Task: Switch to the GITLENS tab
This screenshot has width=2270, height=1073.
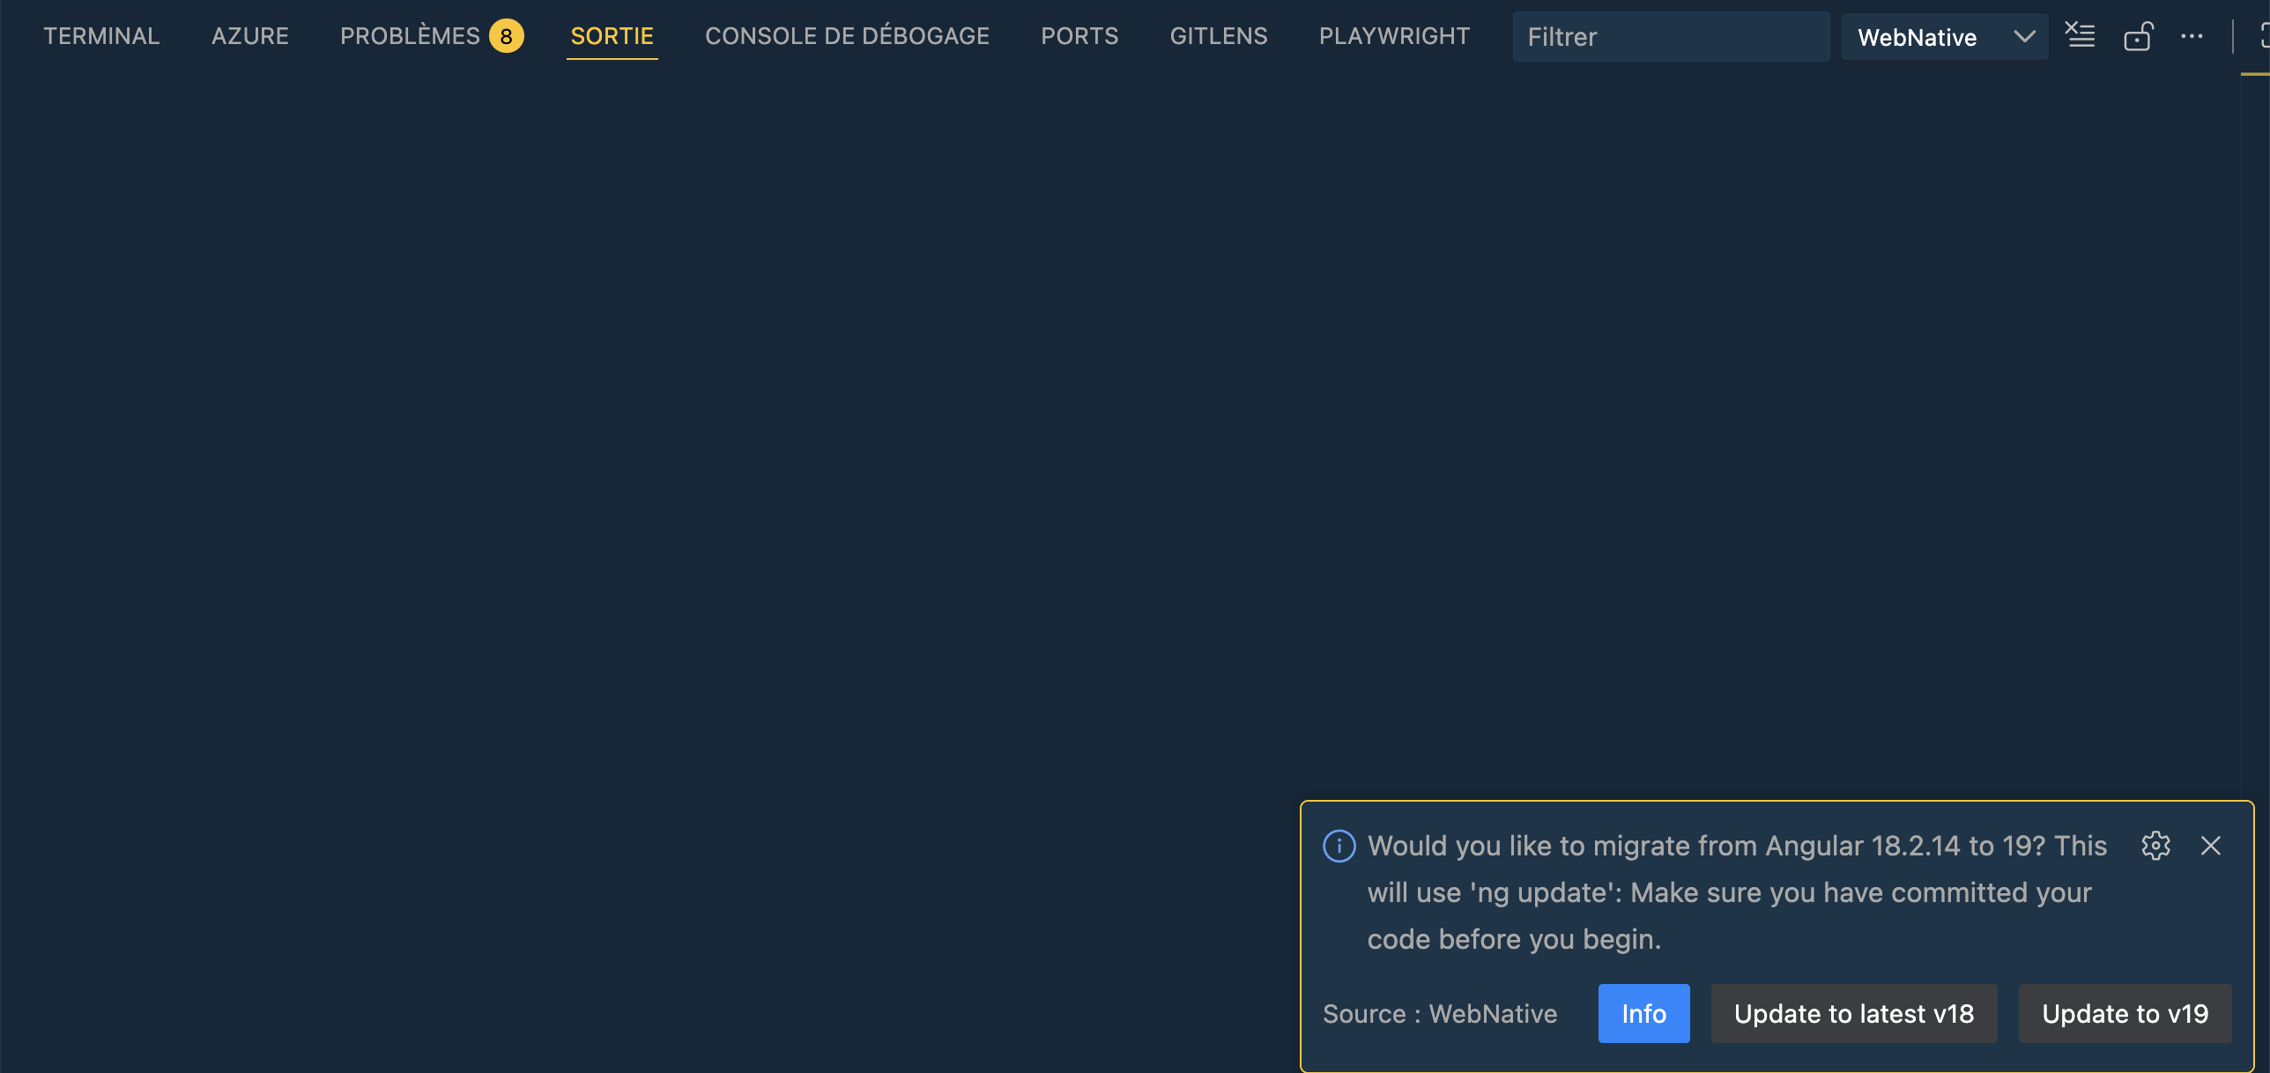Action: pos(1219,36)
